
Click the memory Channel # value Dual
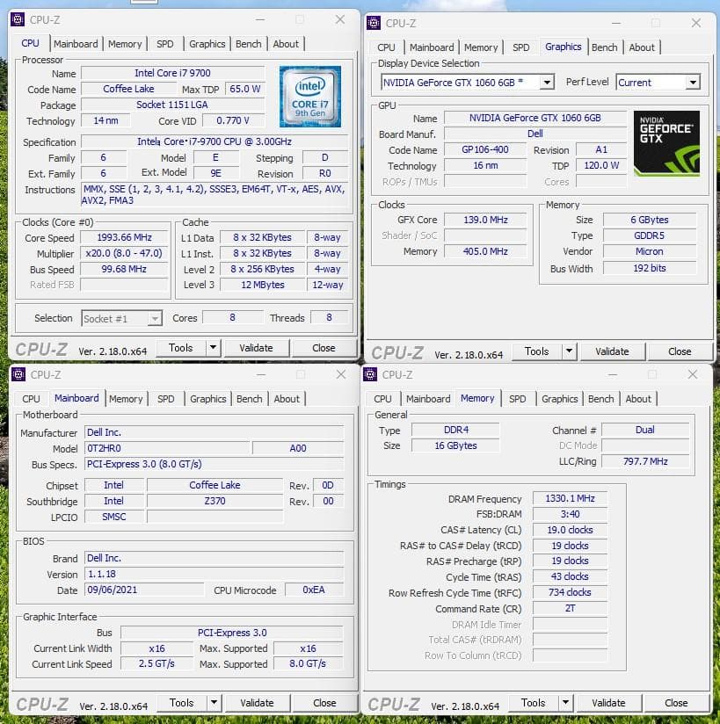point(645,430)
